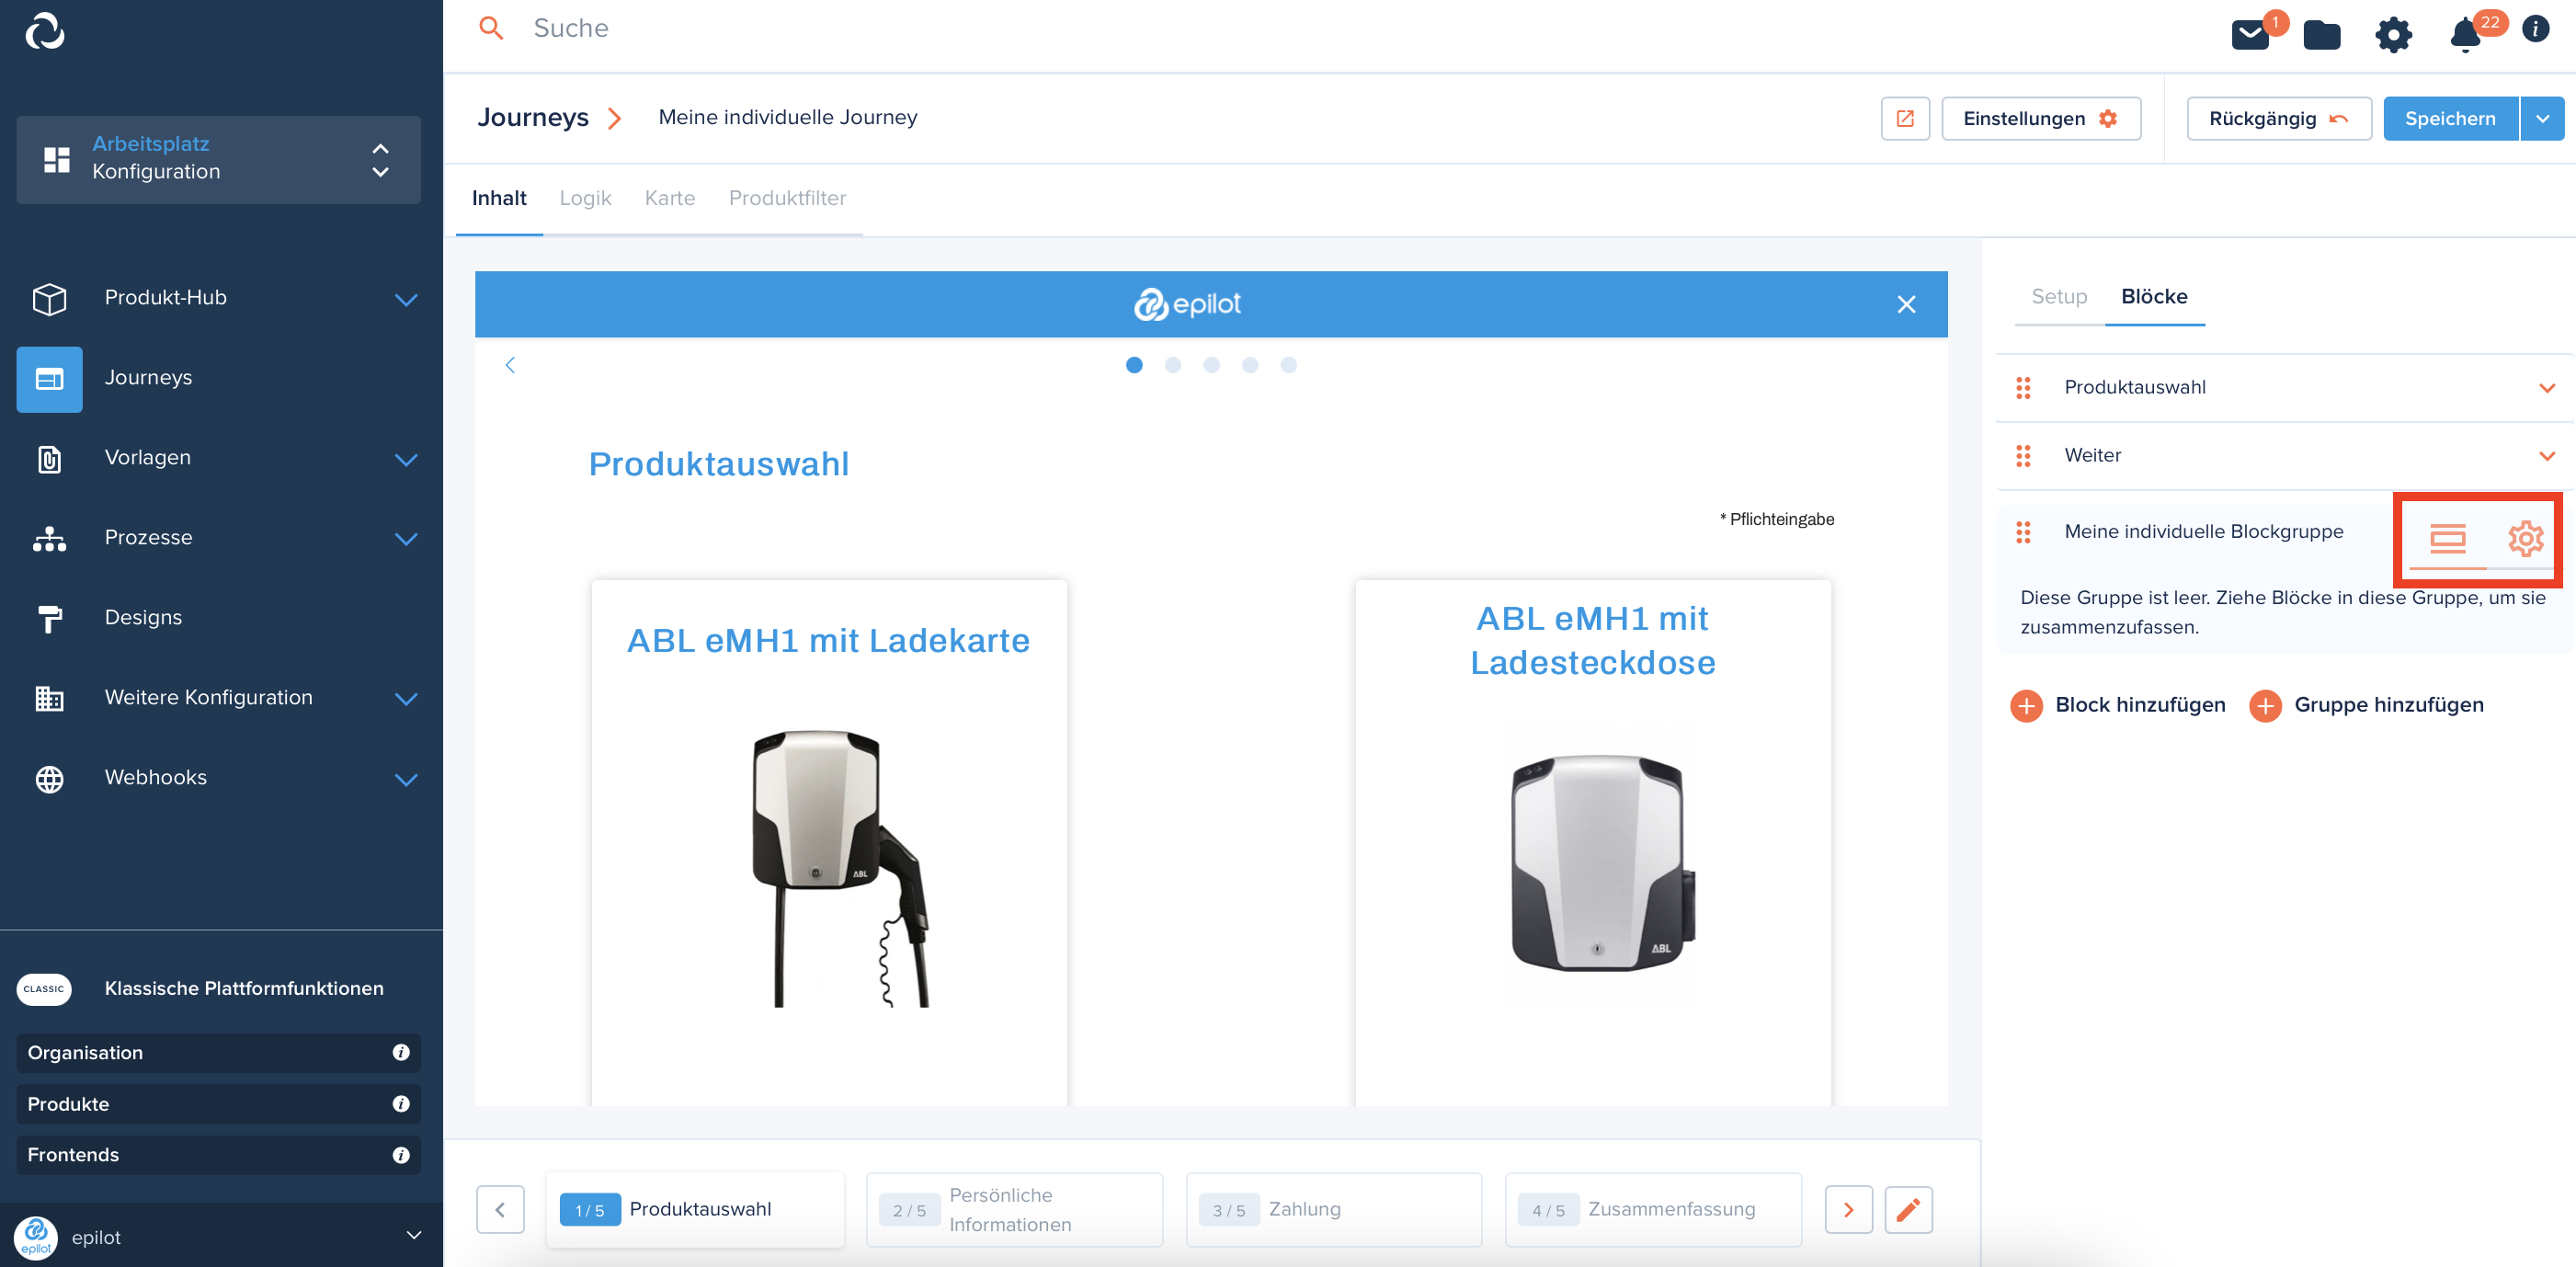The image size is (2576, 1267).
Task: Click info icon next to Organisation
Action: pyautogui.click(x=401, y=1052)
